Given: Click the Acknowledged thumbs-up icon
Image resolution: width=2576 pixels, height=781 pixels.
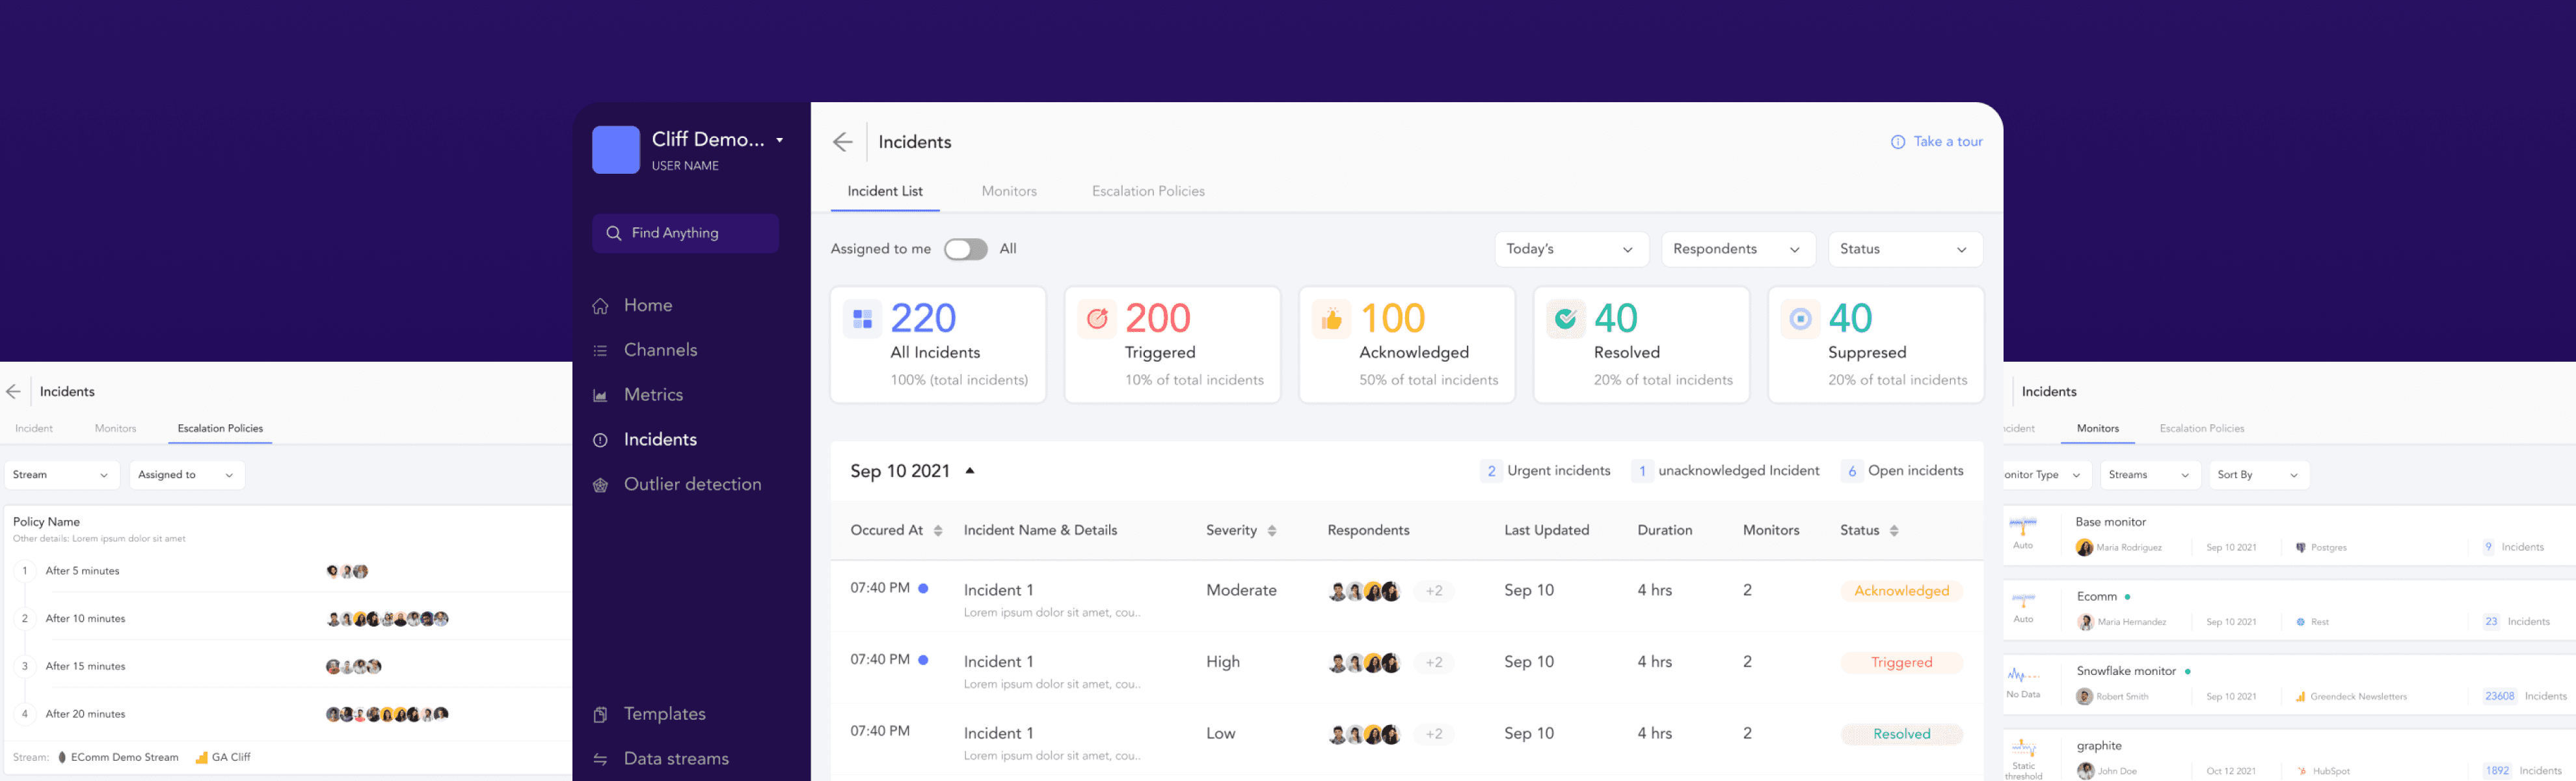Looking at the screenshot, I should [1331, 319].
